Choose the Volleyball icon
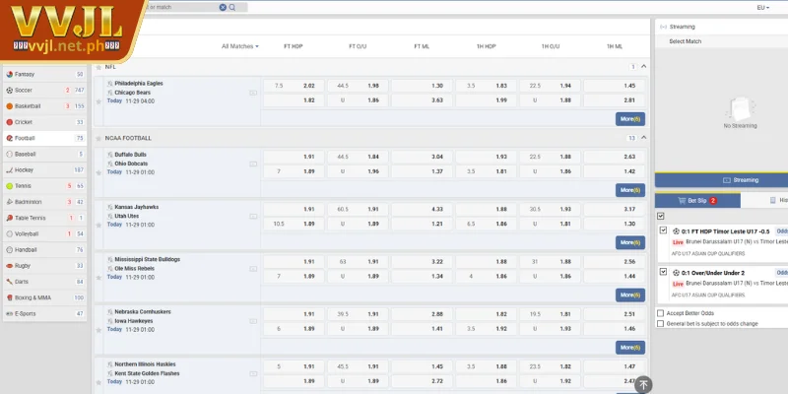 pyautogui.click(x=9, y=234)
